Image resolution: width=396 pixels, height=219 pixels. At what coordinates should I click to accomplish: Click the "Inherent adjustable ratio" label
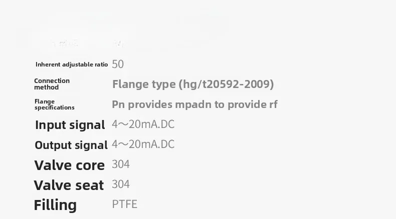tap(72, 64)
